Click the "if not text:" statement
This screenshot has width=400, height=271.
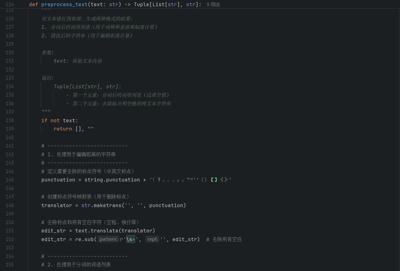[60, 120]
